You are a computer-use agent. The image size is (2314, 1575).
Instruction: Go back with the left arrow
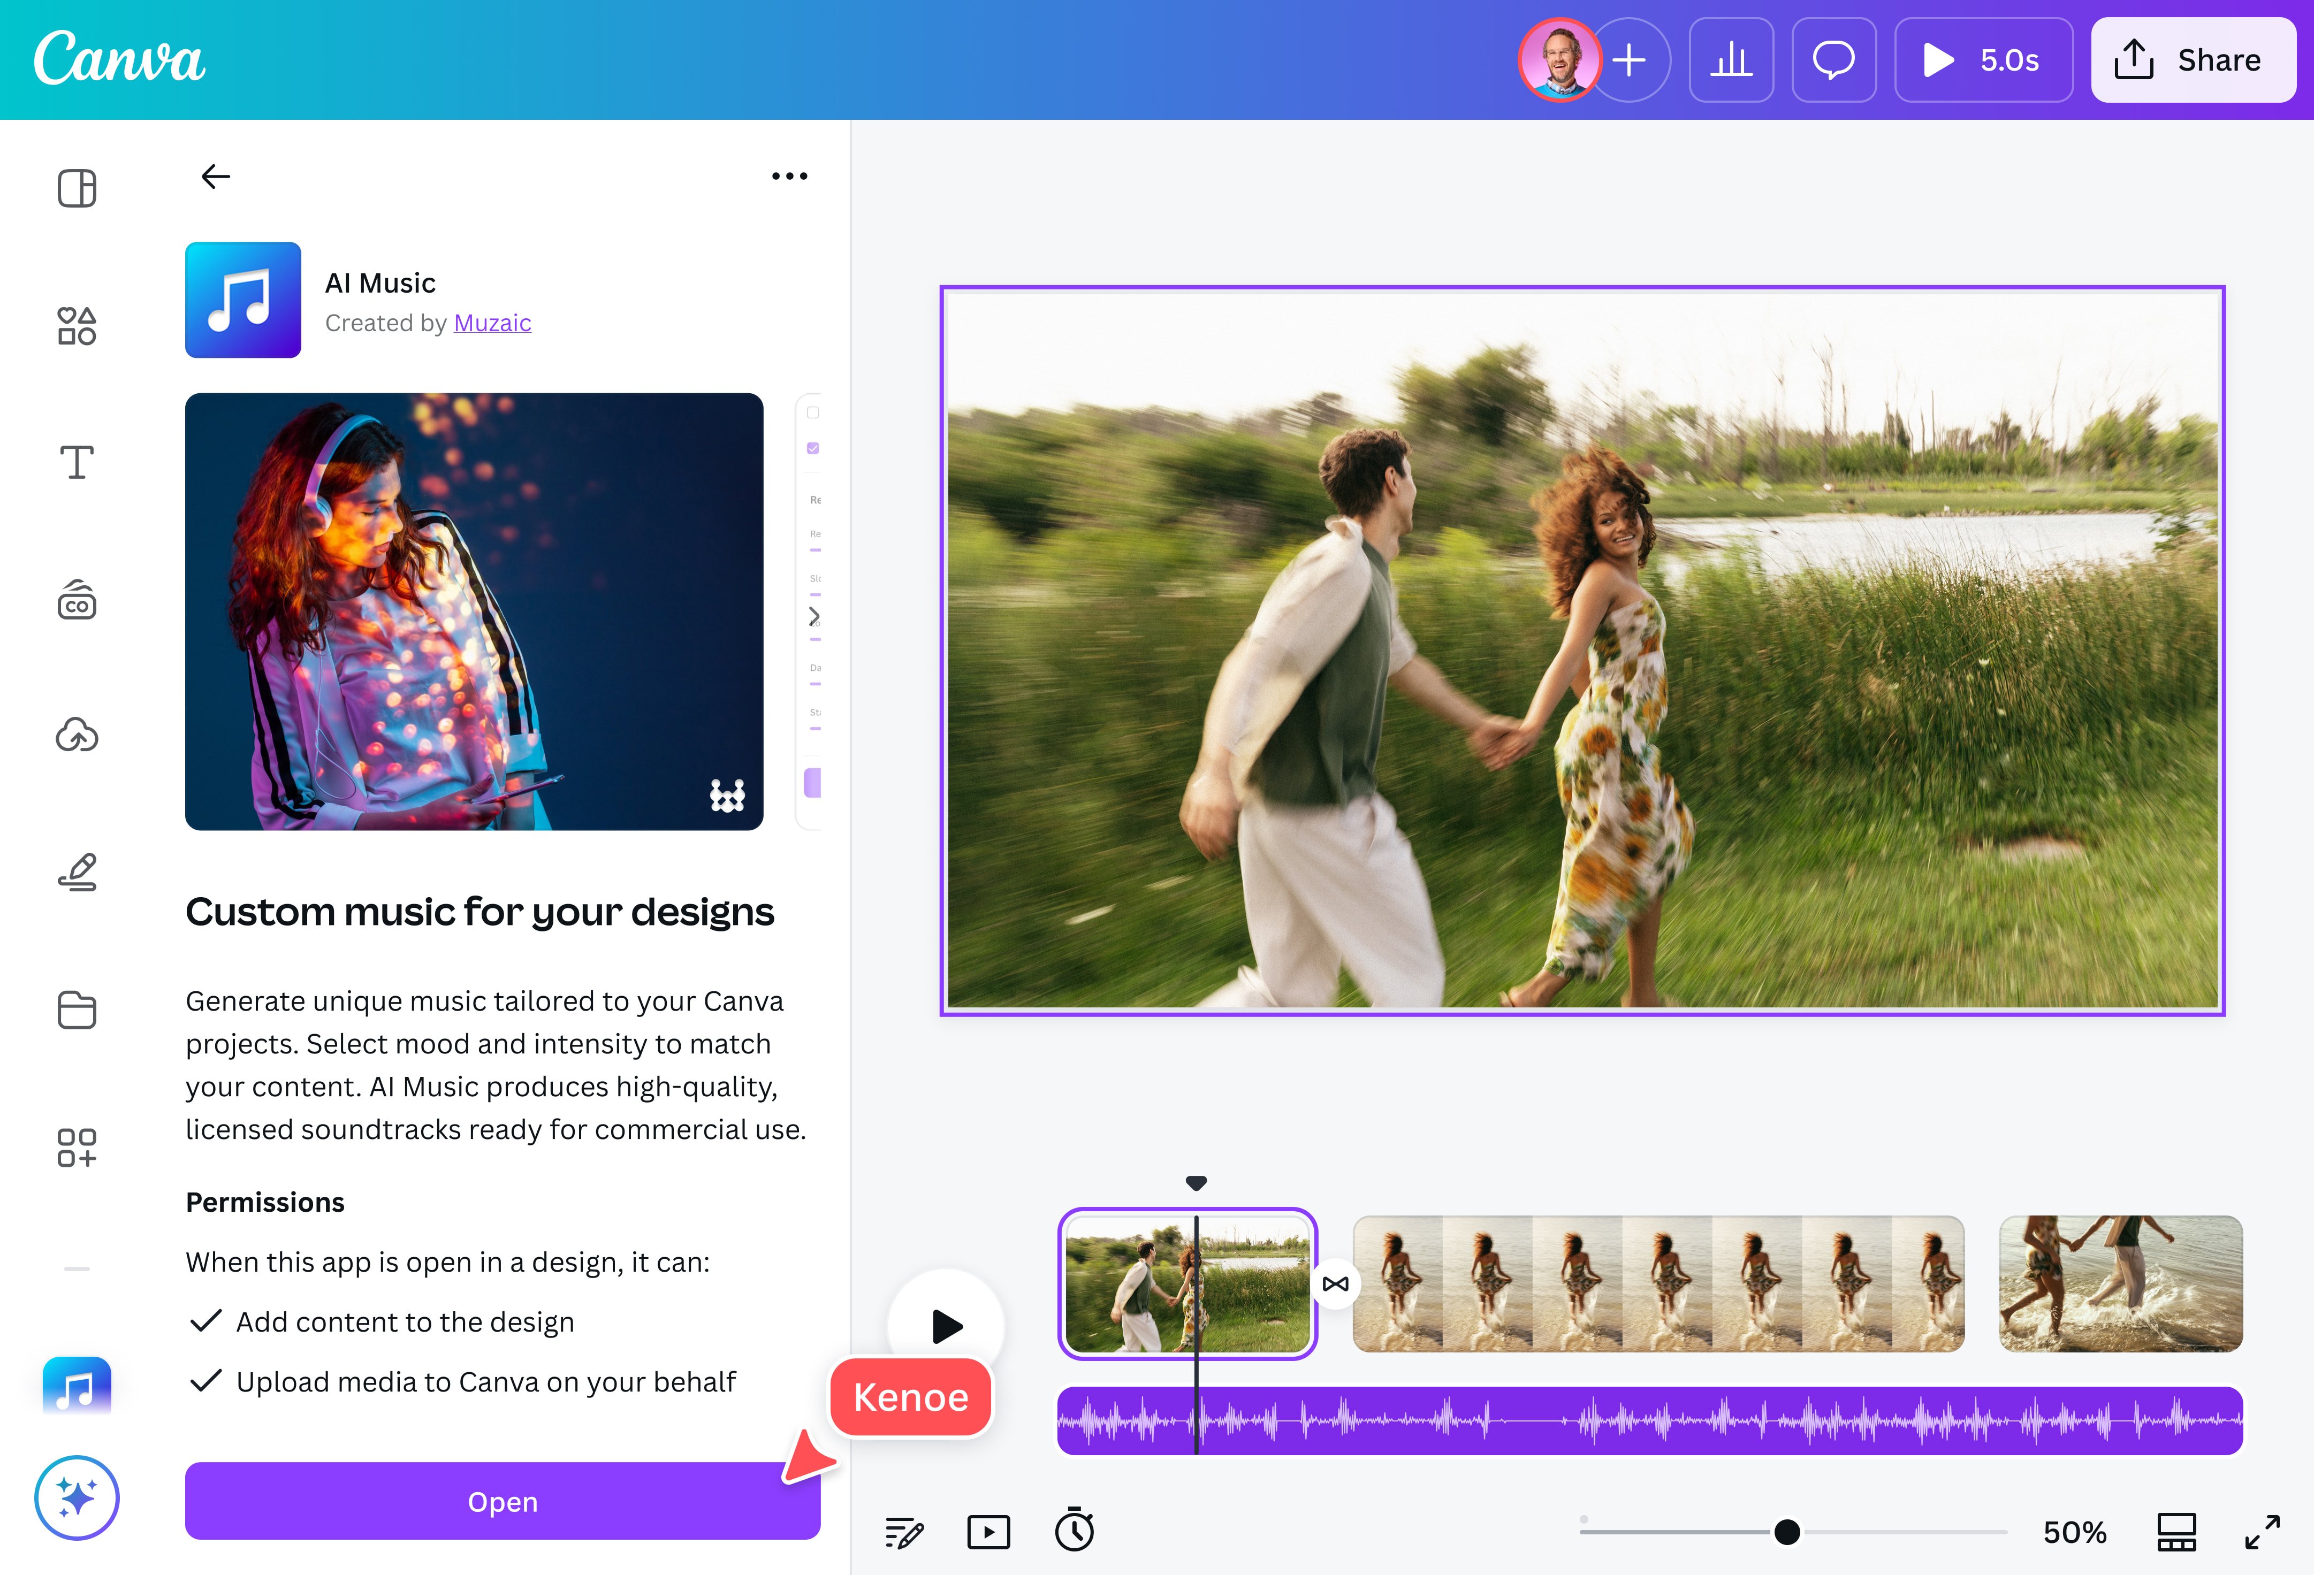pyautogui.click(x=215, y=176)
